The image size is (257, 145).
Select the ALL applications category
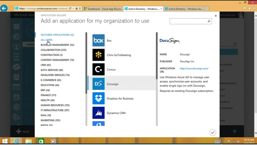click(x=46, y=40)
